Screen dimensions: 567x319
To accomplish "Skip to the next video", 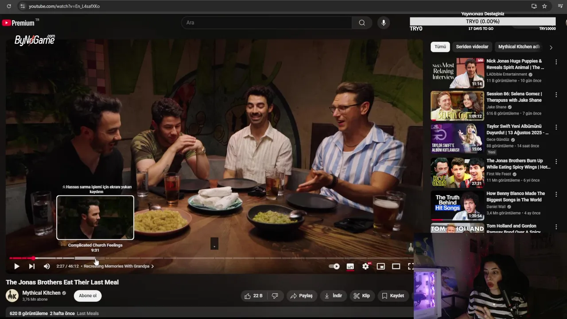I will pyautogui.click(x=31, y=266).
